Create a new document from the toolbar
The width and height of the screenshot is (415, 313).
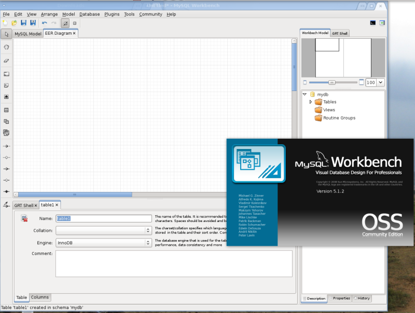[x=5, y=23]
